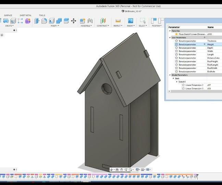Toggle favorite star for the RoofHeight parameter

[x=176, y=61]
